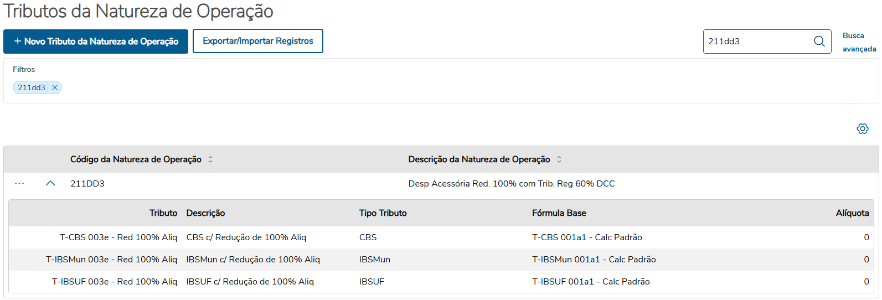This screenshot has width=882, height=300.
Task: Select the T-IBSUF 003e tributo row
Action: coord(115,282)
